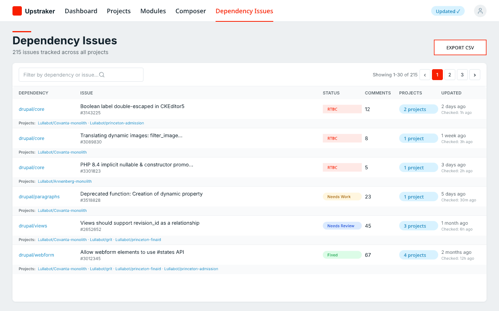
Task: Sort by the STATUS column header
Action: click(x=331, y=93)
